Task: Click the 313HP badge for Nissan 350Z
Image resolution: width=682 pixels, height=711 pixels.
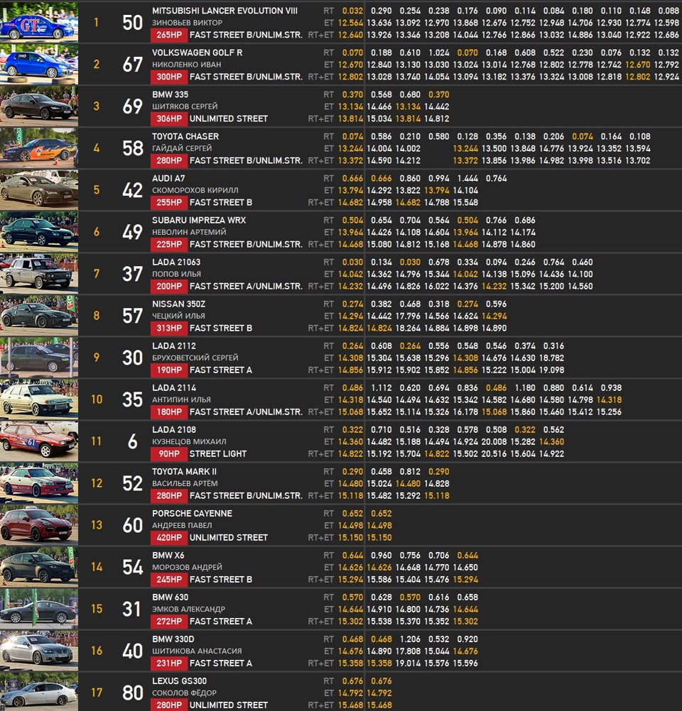Action: coord(169,329)
